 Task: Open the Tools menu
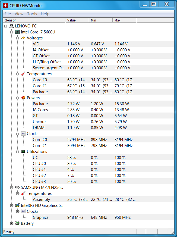[x=32, y=14]
